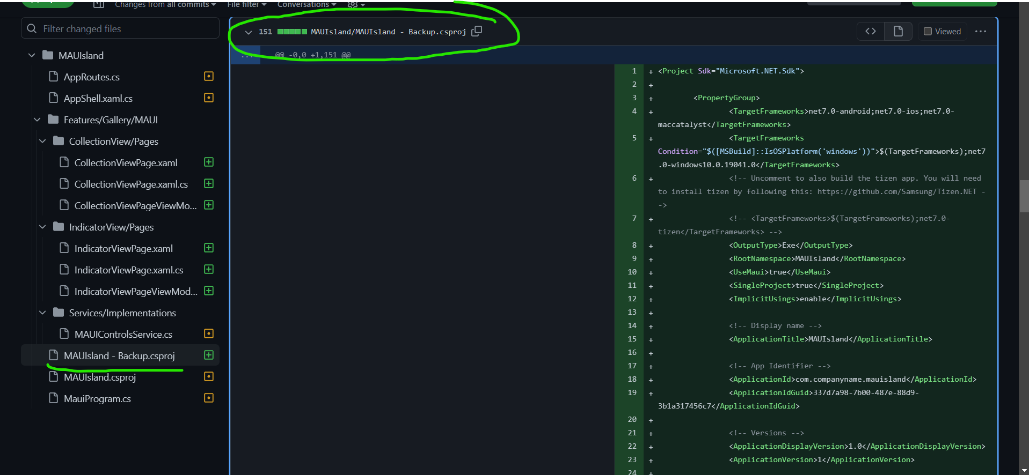This screenshot has width=1029, height=475.
Task: Click the added status icon for CollectionViewPageViewMo...
Action: (209, 205)
